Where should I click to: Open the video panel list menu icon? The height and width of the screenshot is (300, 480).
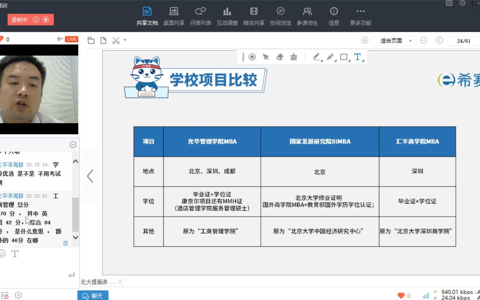click(60, 39)
